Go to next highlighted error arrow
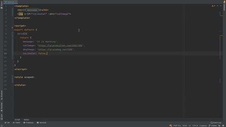Screen dimensions: 226x127 (x=221, y=6)
